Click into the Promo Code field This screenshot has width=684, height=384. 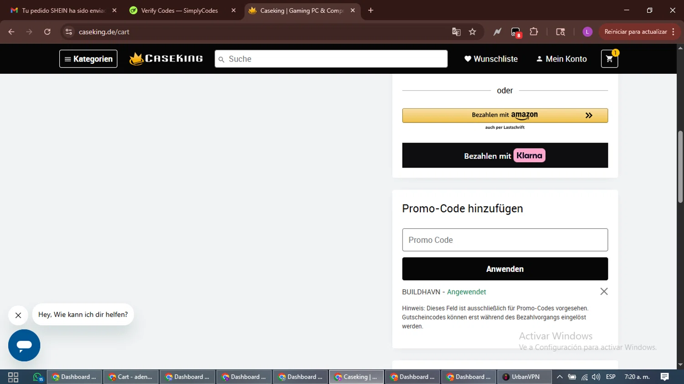pos(505,240)
